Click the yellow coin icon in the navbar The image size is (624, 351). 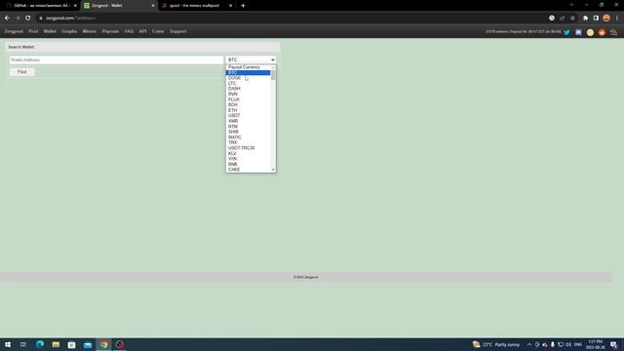(590, 32)
